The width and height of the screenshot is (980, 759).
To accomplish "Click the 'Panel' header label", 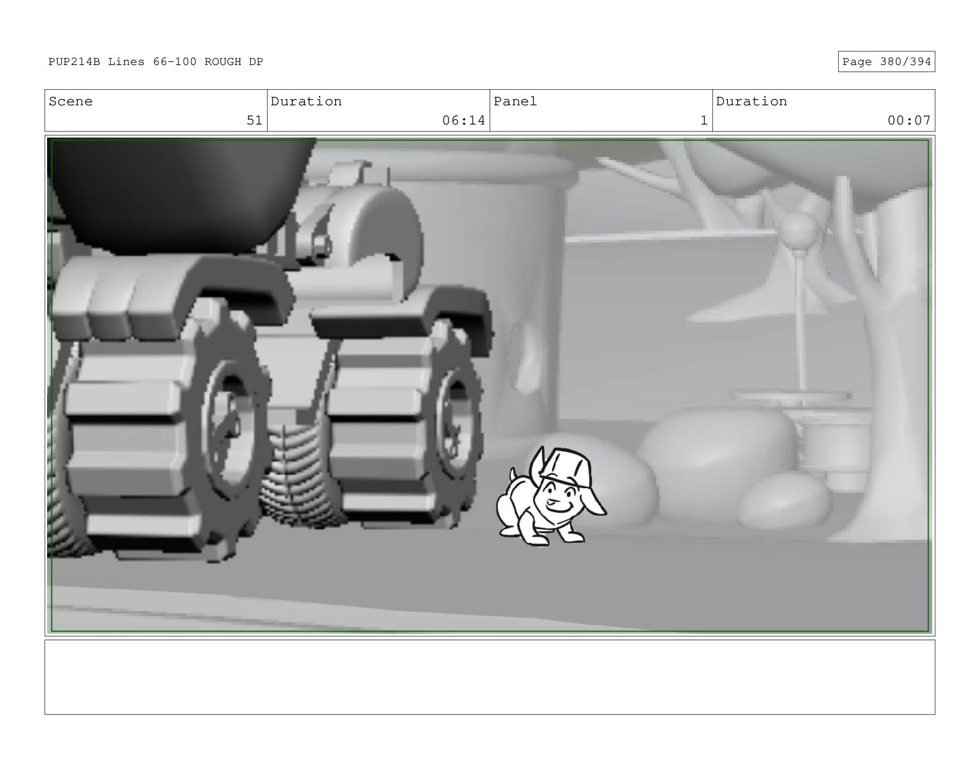I will point(515,102).
